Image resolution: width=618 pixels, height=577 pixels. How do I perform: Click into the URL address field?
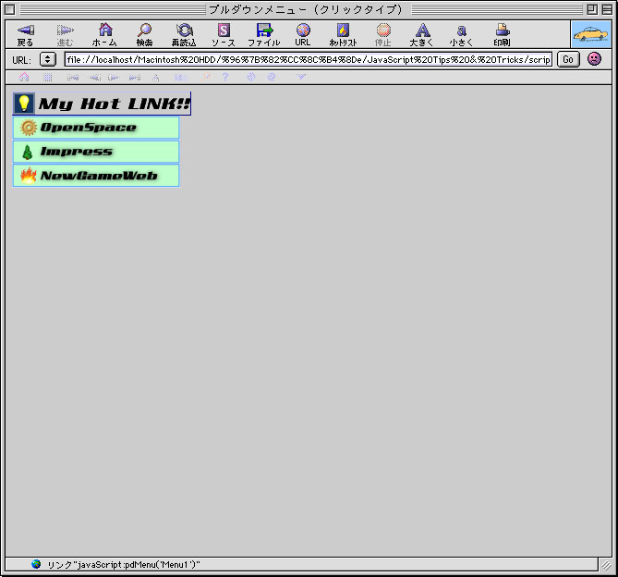(309, 59)
